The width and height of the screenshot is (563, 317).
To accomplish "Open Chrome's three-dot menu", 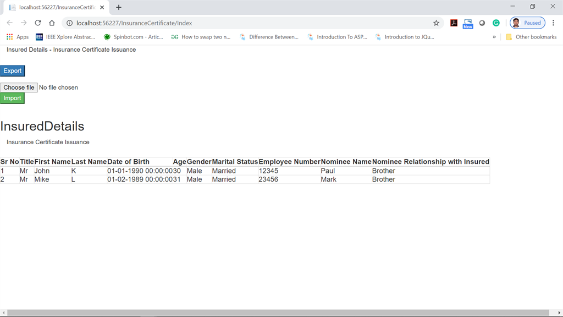I will tap(553, 24).
